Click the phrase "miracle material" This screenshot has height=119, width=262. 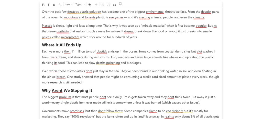point(154,26)
